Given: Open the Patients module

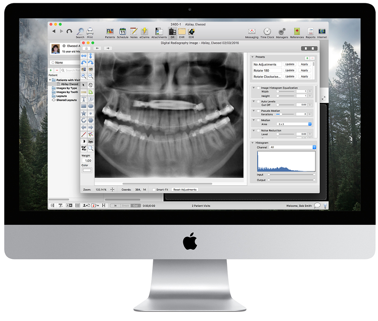Looking at the screenshot, I should [110, 33].
